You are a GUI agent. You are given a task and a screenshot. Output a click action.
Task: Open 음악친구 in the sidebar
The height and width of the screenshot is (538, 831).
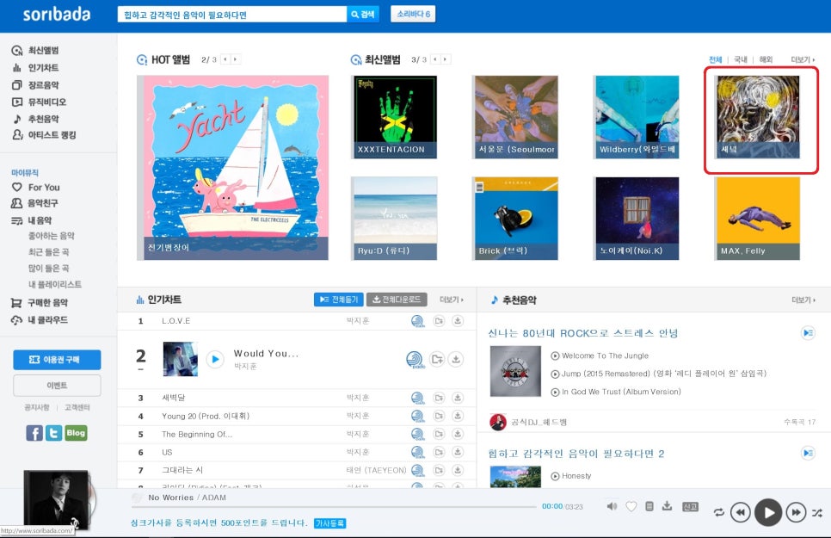click(x=35, y=203)
